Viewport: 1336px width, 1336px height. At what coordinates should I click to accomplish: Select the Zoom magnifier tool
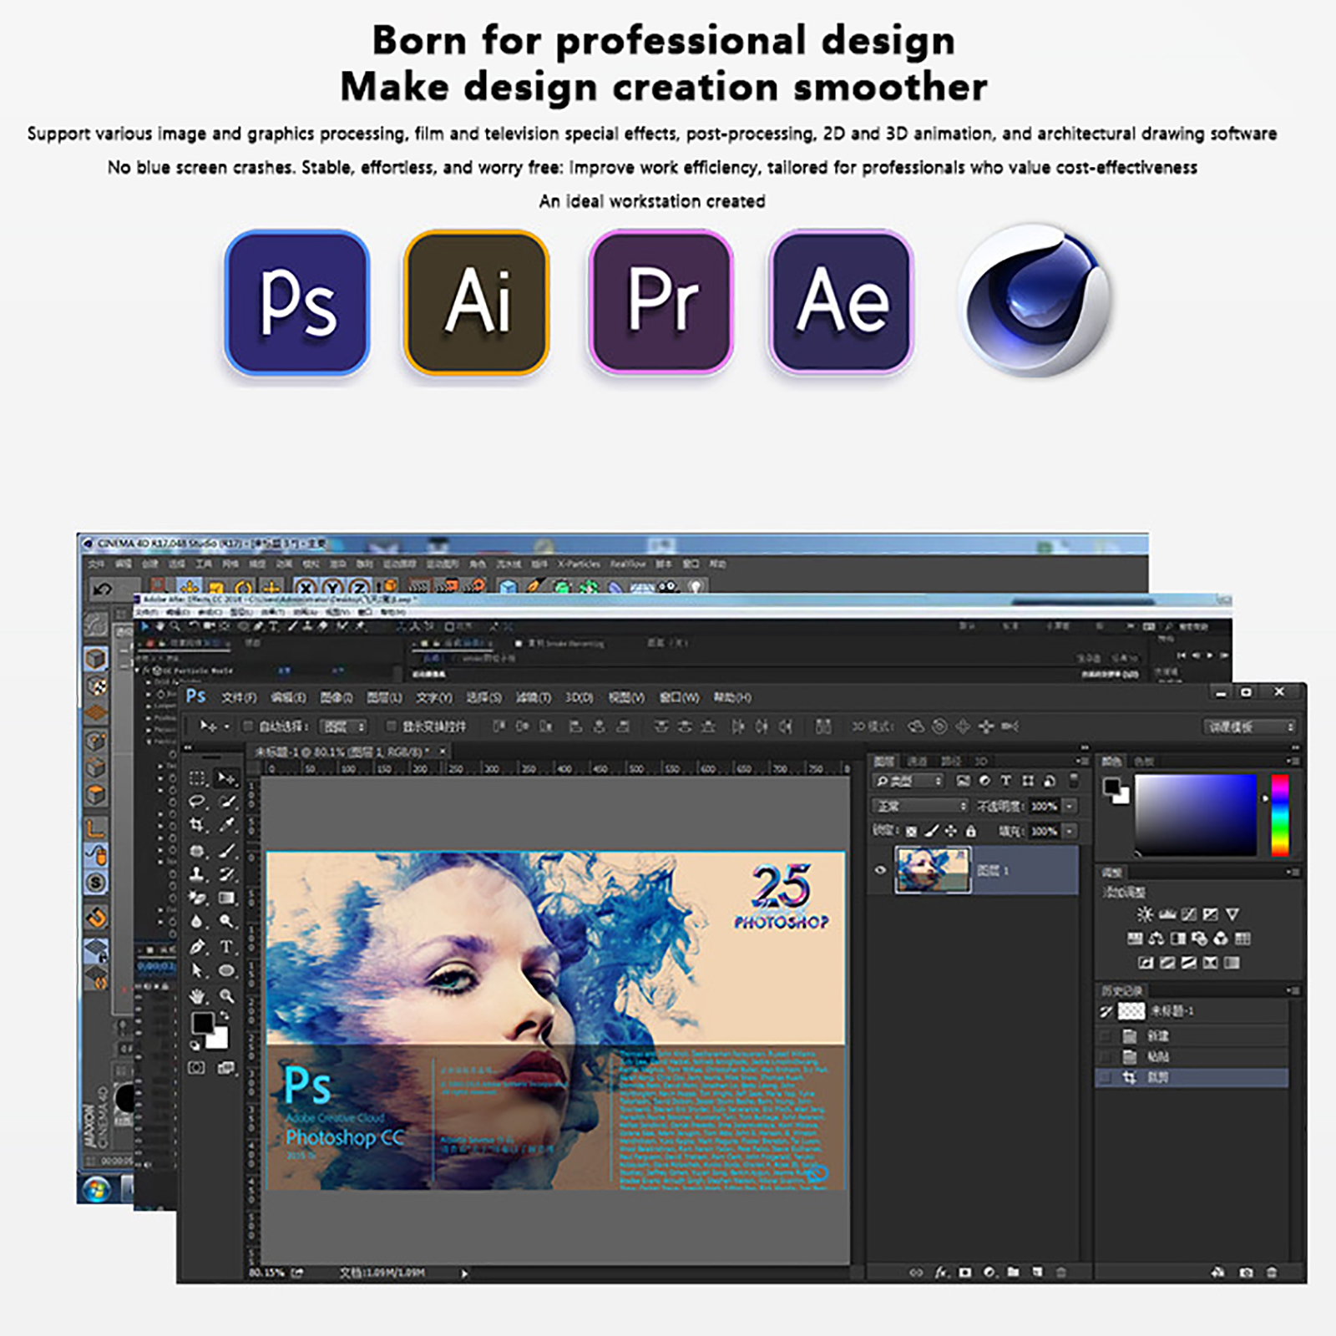226,996
